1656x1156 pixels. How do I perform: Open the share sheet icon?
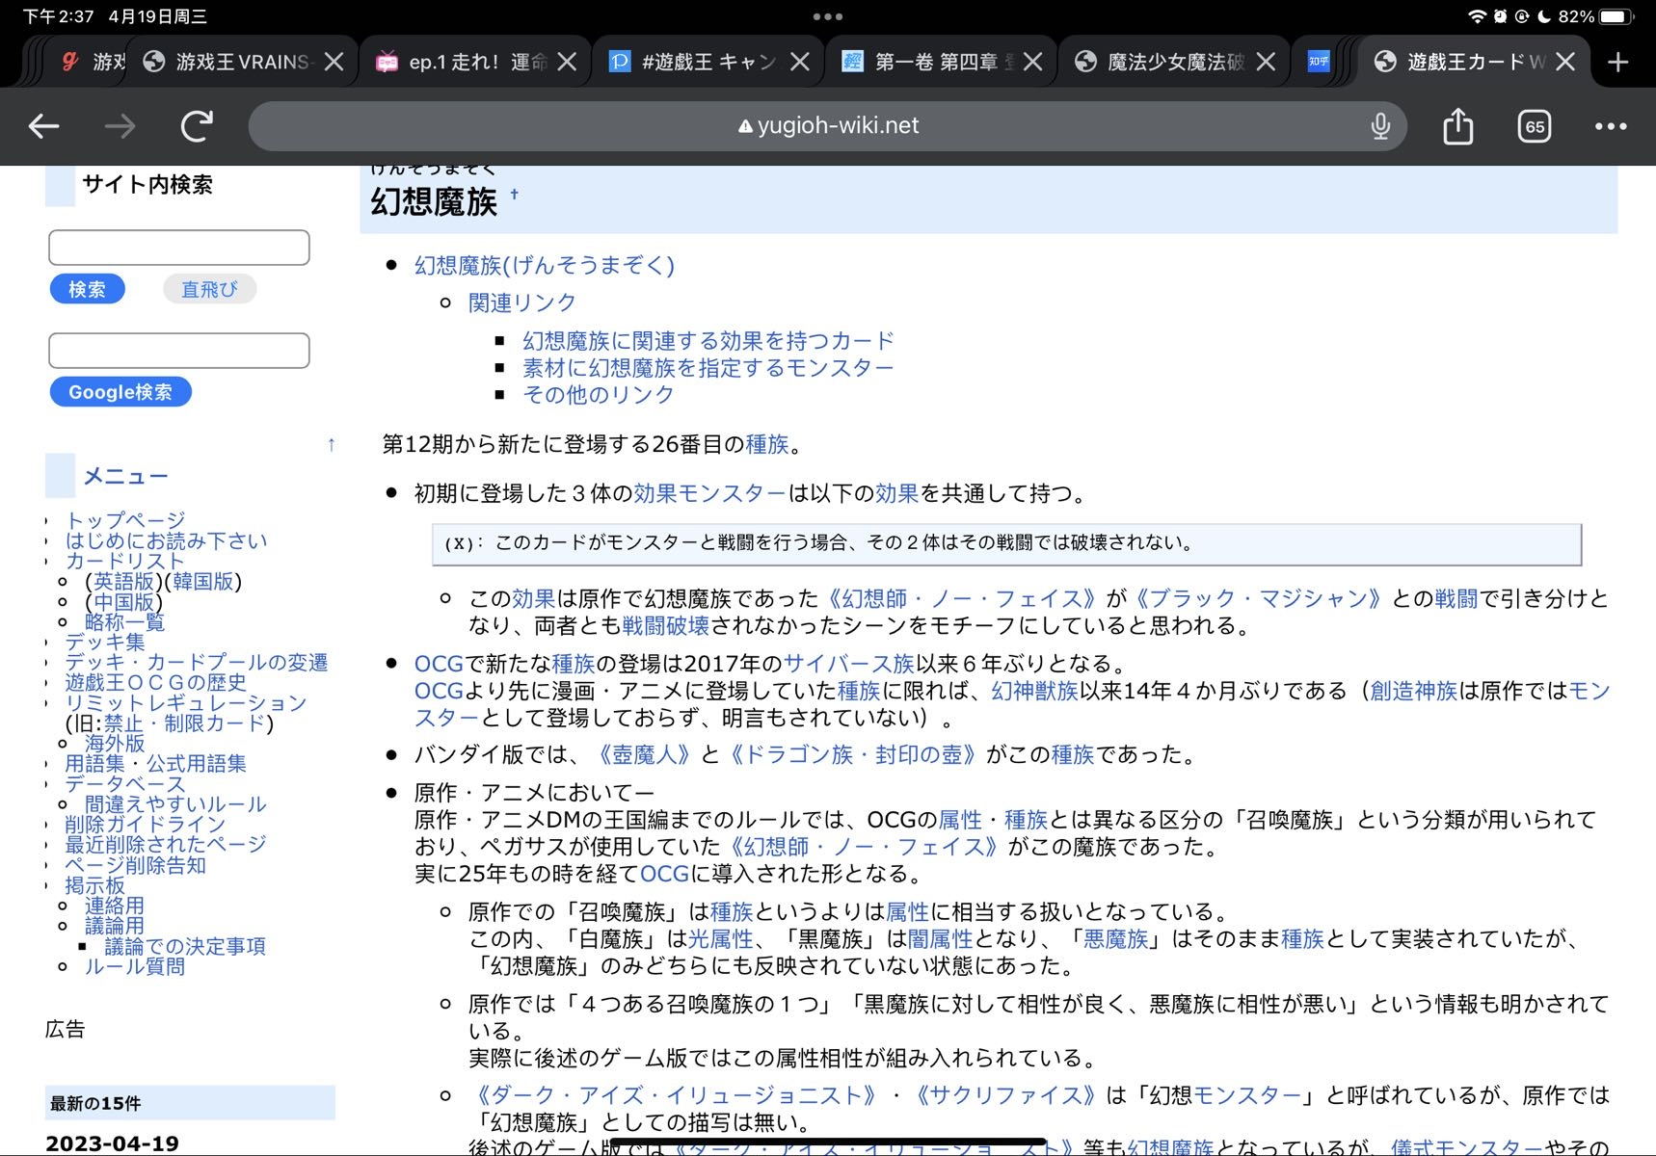(x=1457, y=126)
